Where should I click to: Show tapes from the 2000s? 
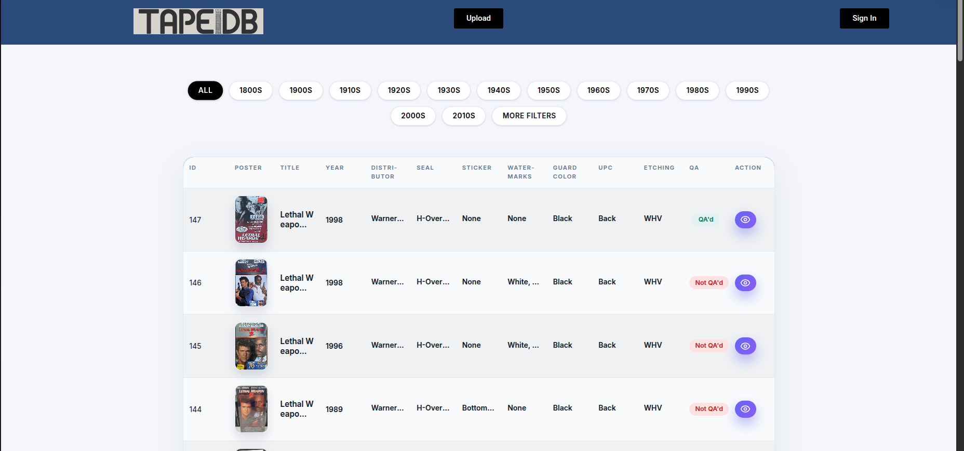413,116
